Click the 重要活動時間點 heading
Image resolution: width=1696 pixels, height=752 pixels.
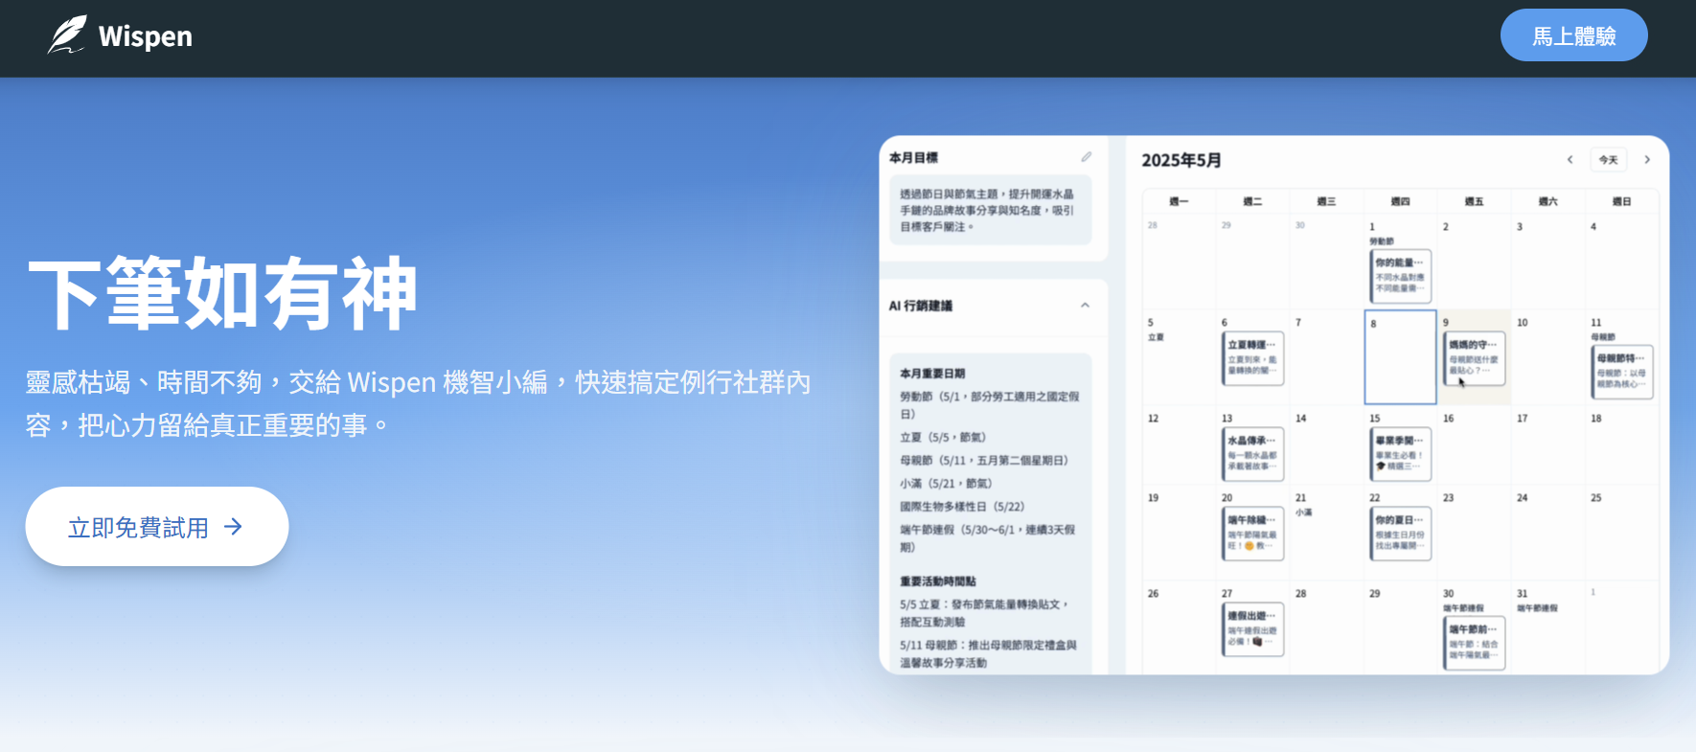938,581
